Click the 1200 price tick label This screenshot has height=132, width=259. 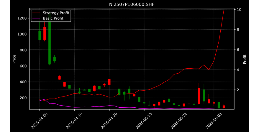click(x=22, y=18)
